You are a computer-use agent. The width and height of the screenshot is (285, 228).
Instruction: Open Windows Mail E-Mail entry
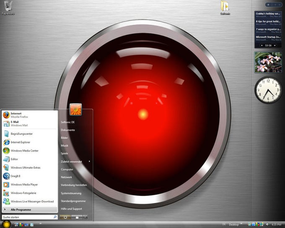coord(29,124)
